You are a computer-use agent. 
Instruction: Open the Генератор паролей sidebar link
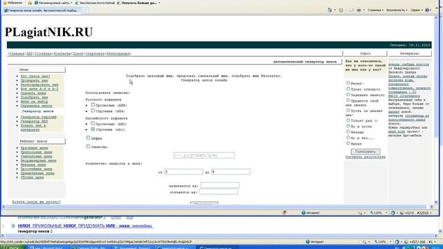click(39, 117)
